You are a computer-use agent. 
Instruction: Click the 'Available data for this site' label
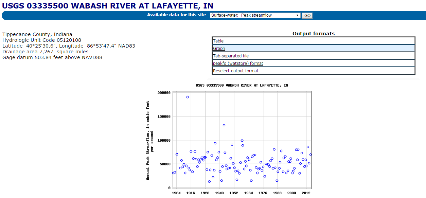pos(176,15)
